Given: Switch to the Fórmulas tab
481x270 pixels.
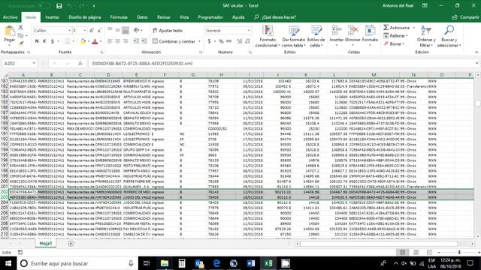Looking at the screenshot, I should coord(119,17).
